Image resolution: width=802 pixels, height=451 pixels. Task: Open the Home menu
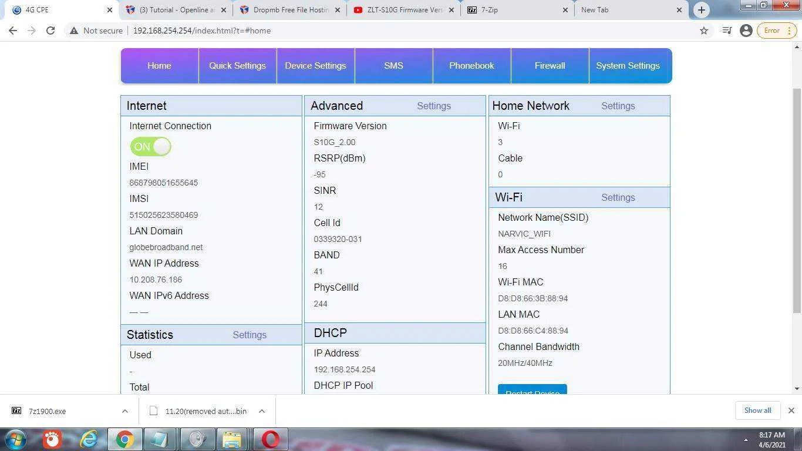(159, 66)
